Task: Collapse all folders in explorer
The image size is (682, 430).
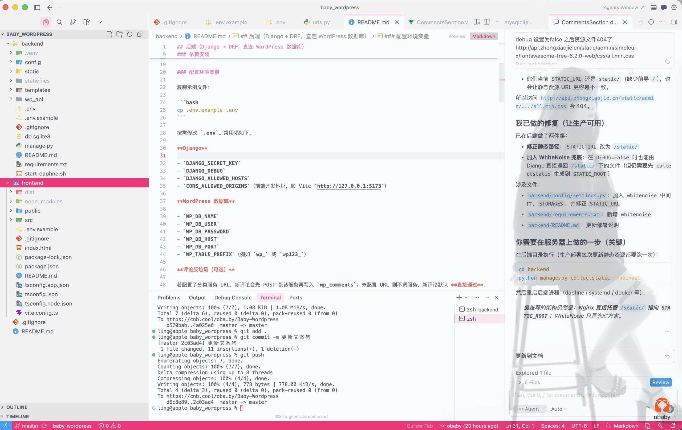Action: coord(140,34)
